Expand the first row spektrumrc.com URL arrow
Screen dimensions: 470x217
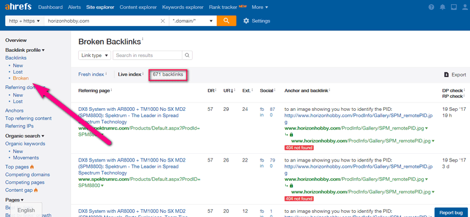[102, 135]
